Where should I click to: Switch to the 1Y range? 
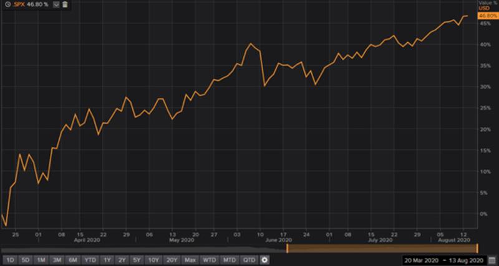point(107,259)
